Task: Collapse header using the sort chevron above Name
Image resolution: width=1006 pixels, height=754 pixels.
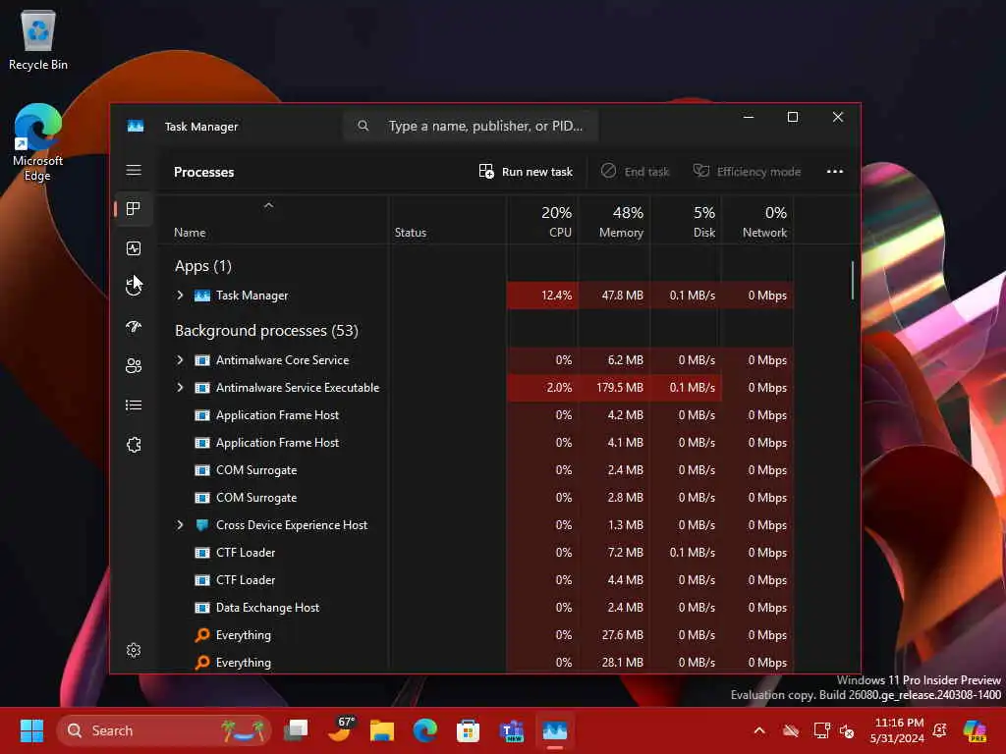Action: point(269,205)
